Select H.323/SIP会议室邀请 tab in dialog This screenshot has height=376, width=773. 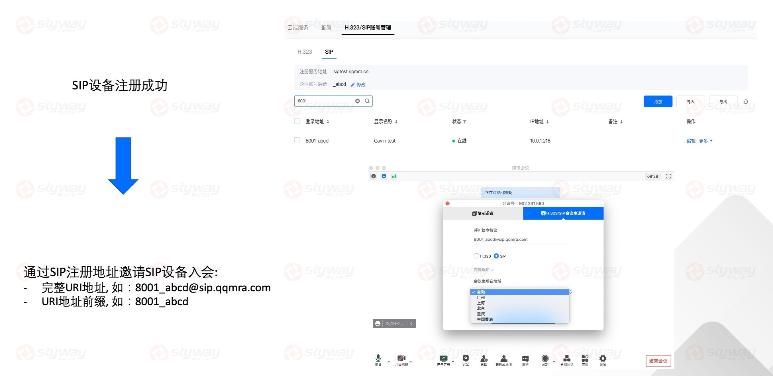pos(563,213)
